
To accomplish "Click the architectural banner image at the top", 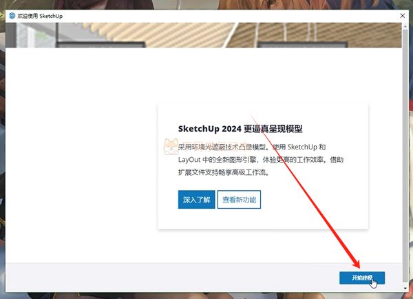I will [204, 35].
